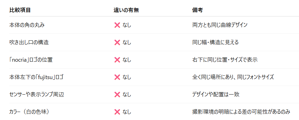Click the note 両方とも同じ曲線デザイン

tap(220, 25)
